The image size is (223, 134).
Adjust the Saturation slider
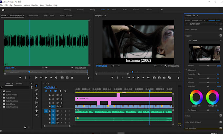(x=208, y=86)
